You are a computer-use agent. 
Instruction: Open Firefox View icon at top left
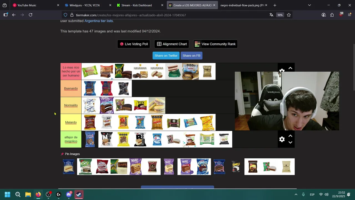tap(4, 5)
